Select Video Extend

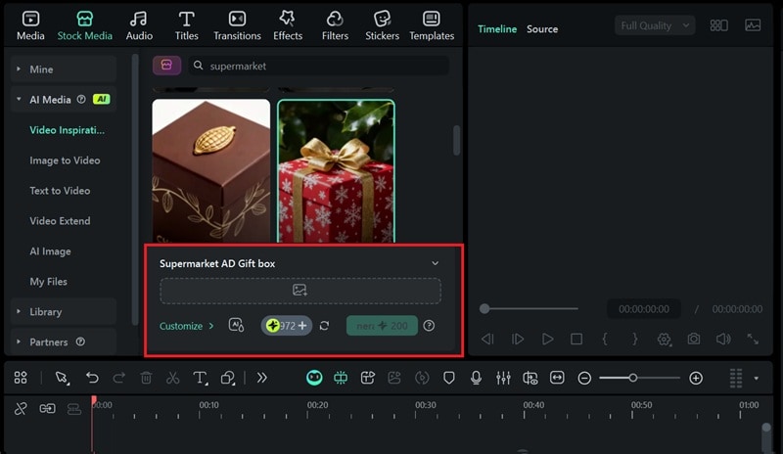[x=60, y=221]
